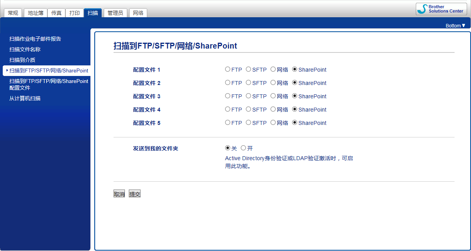
Task: Select SFTP for 配置文件 3
Action: (248, 96)
